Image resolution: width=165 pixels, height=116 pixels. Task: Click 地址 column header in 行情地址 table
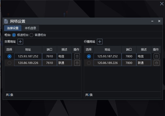tap(108, 49)
